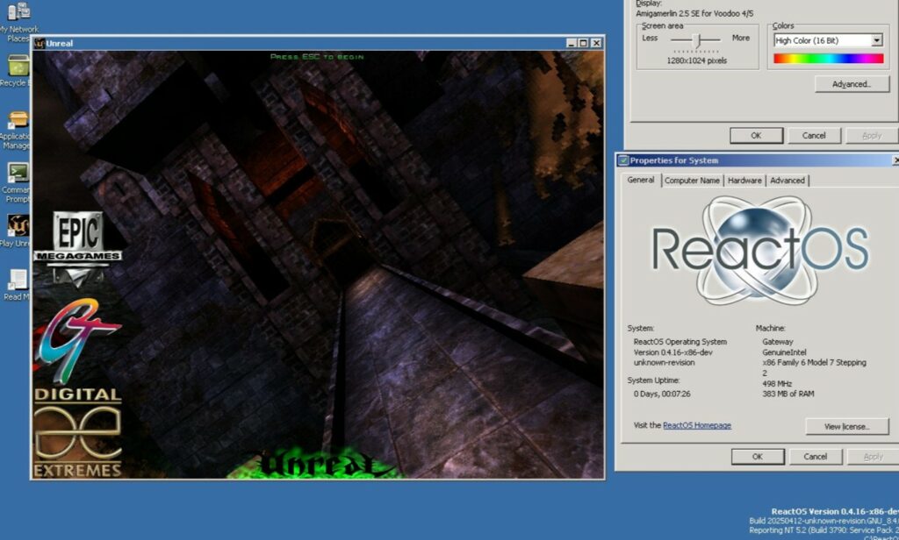Click the View license button
The image size is (899, 540).
pyautogui.click(x=847, y=427)
